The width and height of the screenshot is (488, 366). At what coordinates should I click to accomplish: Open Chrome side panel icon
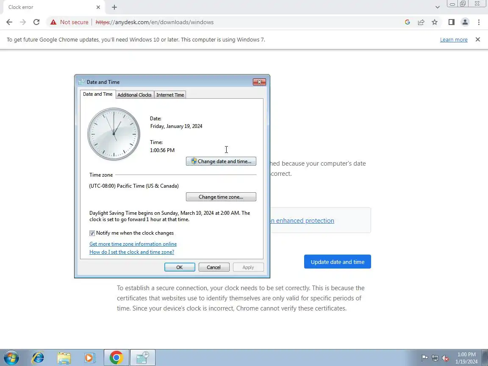(x=451, y=22)
